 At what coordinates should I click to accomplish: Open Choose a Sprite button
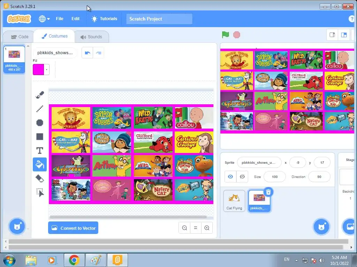tap(321, 226)
